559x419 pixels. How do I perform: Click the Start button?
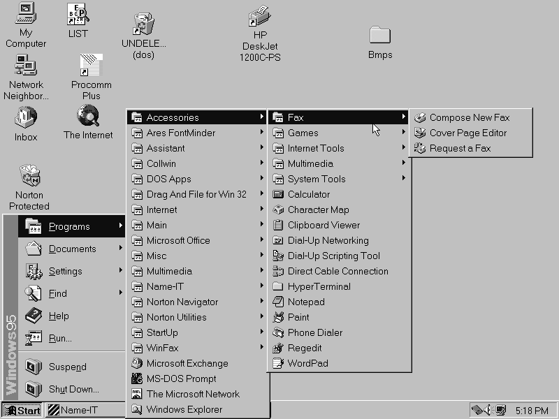22,410
